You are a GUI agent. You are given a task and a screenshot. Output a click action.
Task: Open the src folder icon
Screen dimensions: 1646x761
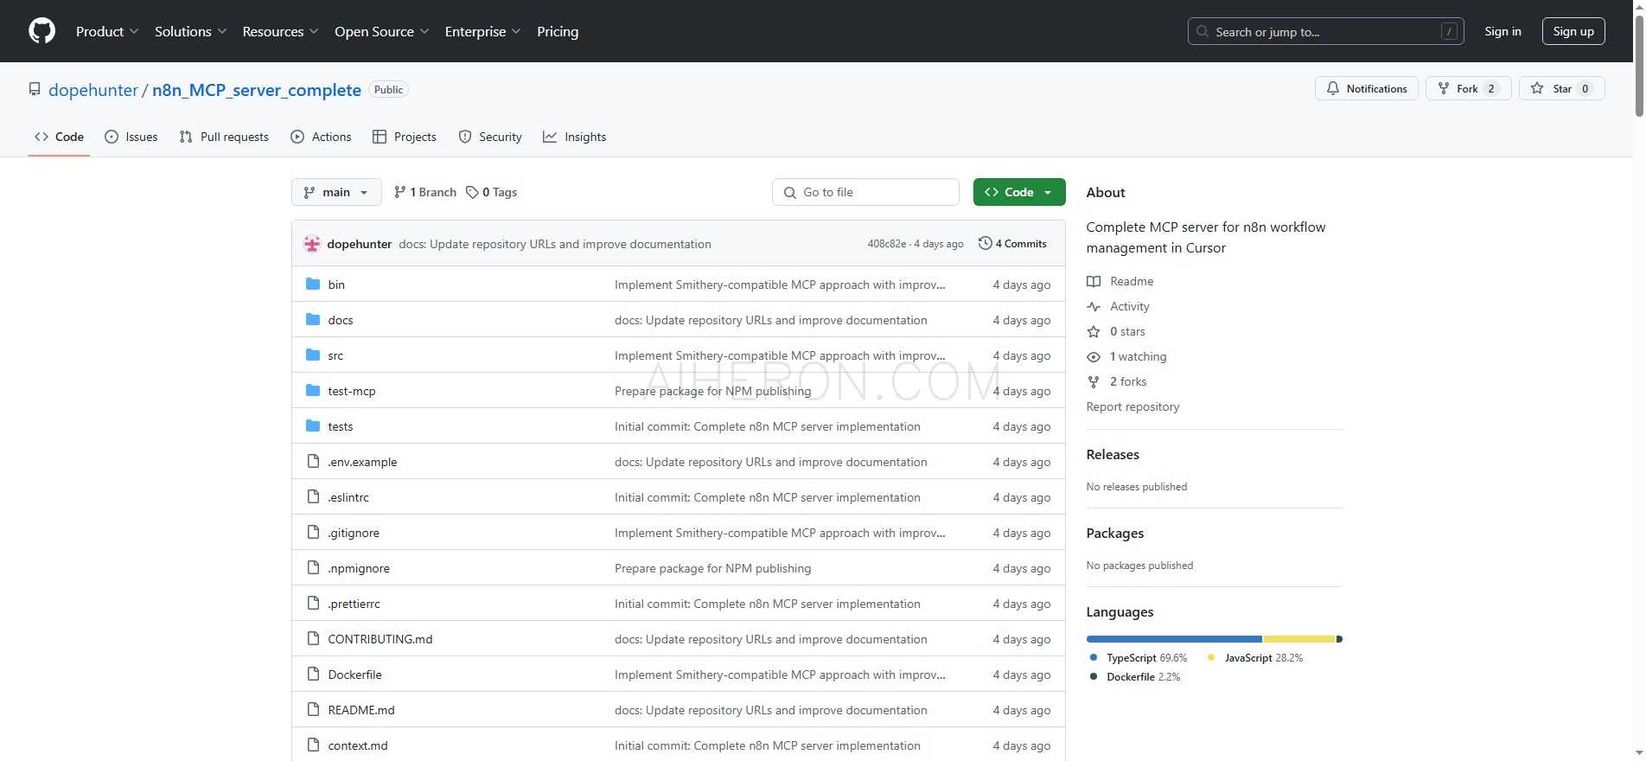(x=313, y=355)
